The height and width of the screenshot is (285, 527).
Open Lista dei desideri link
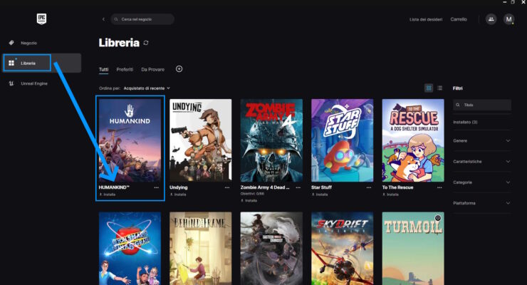tap(426, 19)
